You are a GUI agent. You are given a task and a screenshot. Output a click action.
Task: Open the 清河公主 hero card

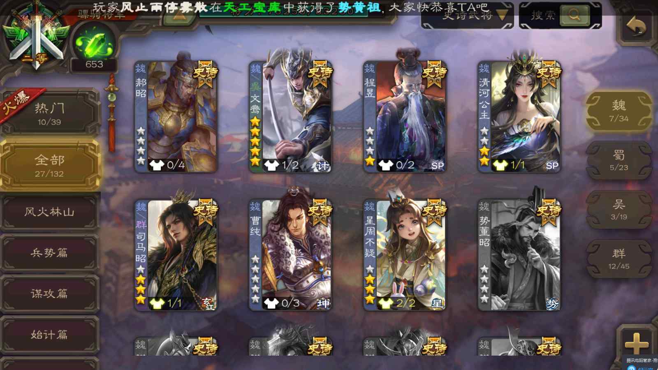[519, 116]
